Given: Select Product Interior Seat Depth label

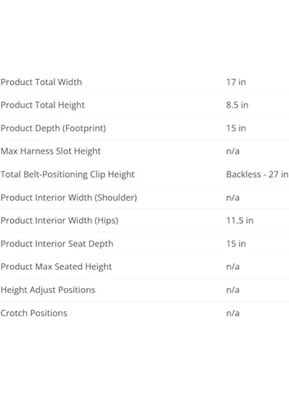Looking at the screenshot, I should click(57, 244).
